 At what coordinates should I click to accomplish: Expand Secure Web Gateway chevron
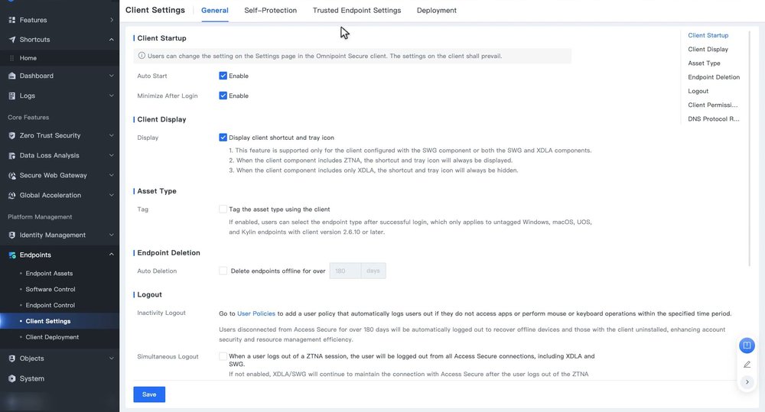point(112,176)
